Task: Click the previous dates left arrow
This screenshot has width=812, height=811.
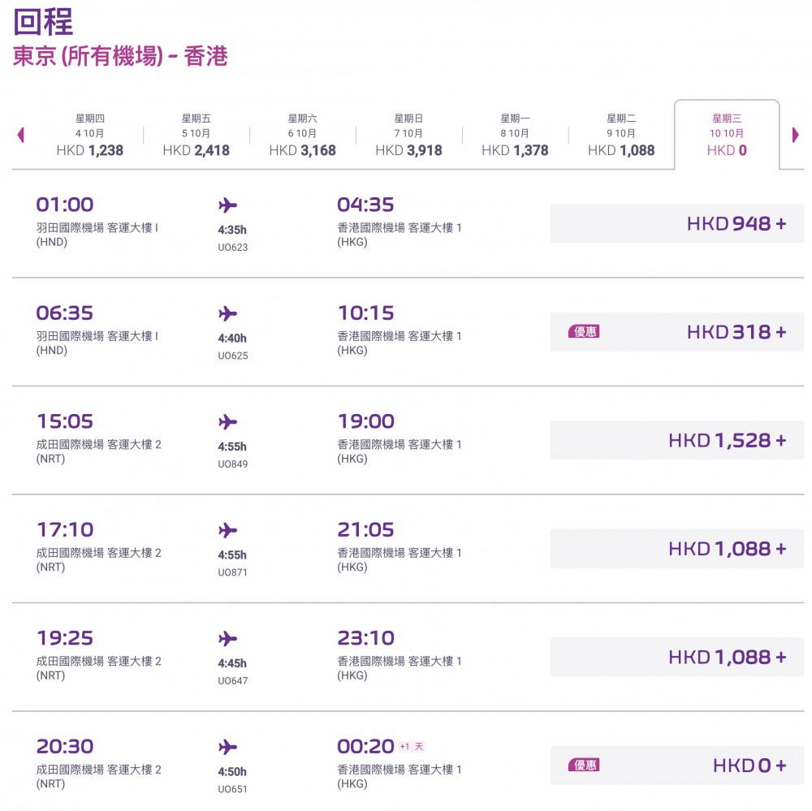Action: 21,135
